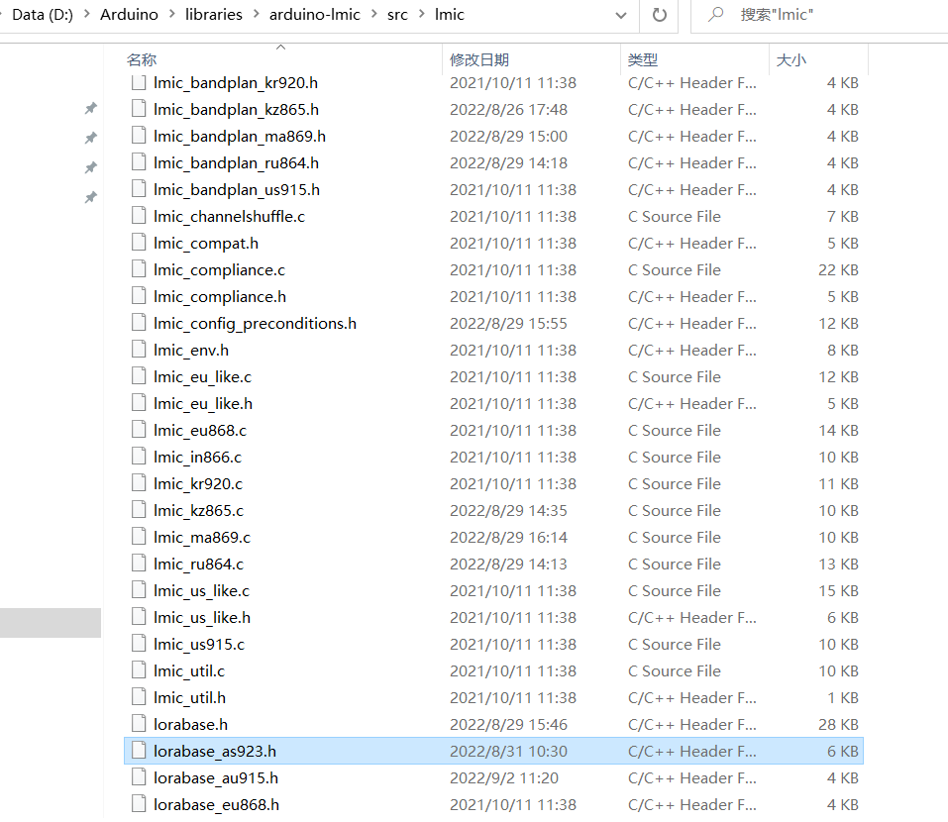Expand chevron after src breadcrumb
Screen dimensions: 948x822
click(421, 14)
